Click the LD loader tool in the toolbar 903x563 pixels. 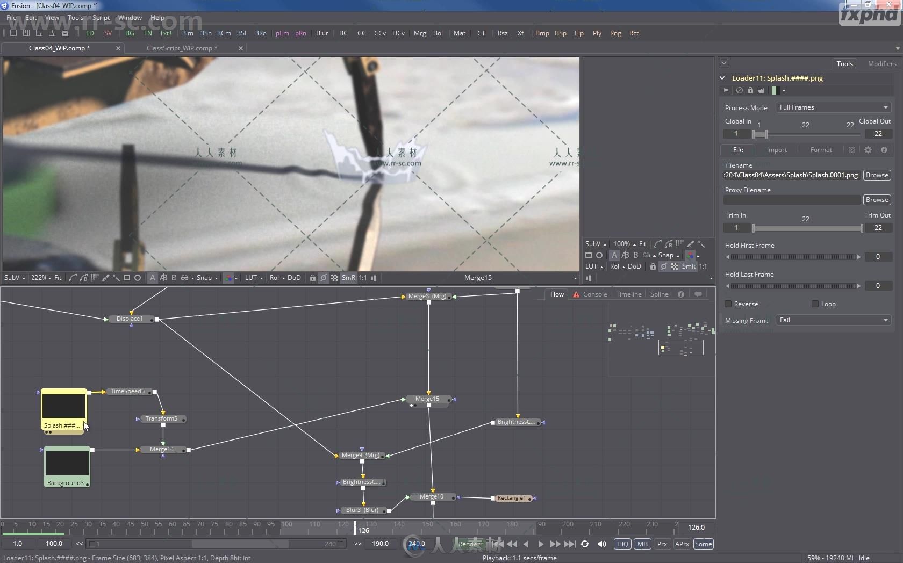[90, 33]
